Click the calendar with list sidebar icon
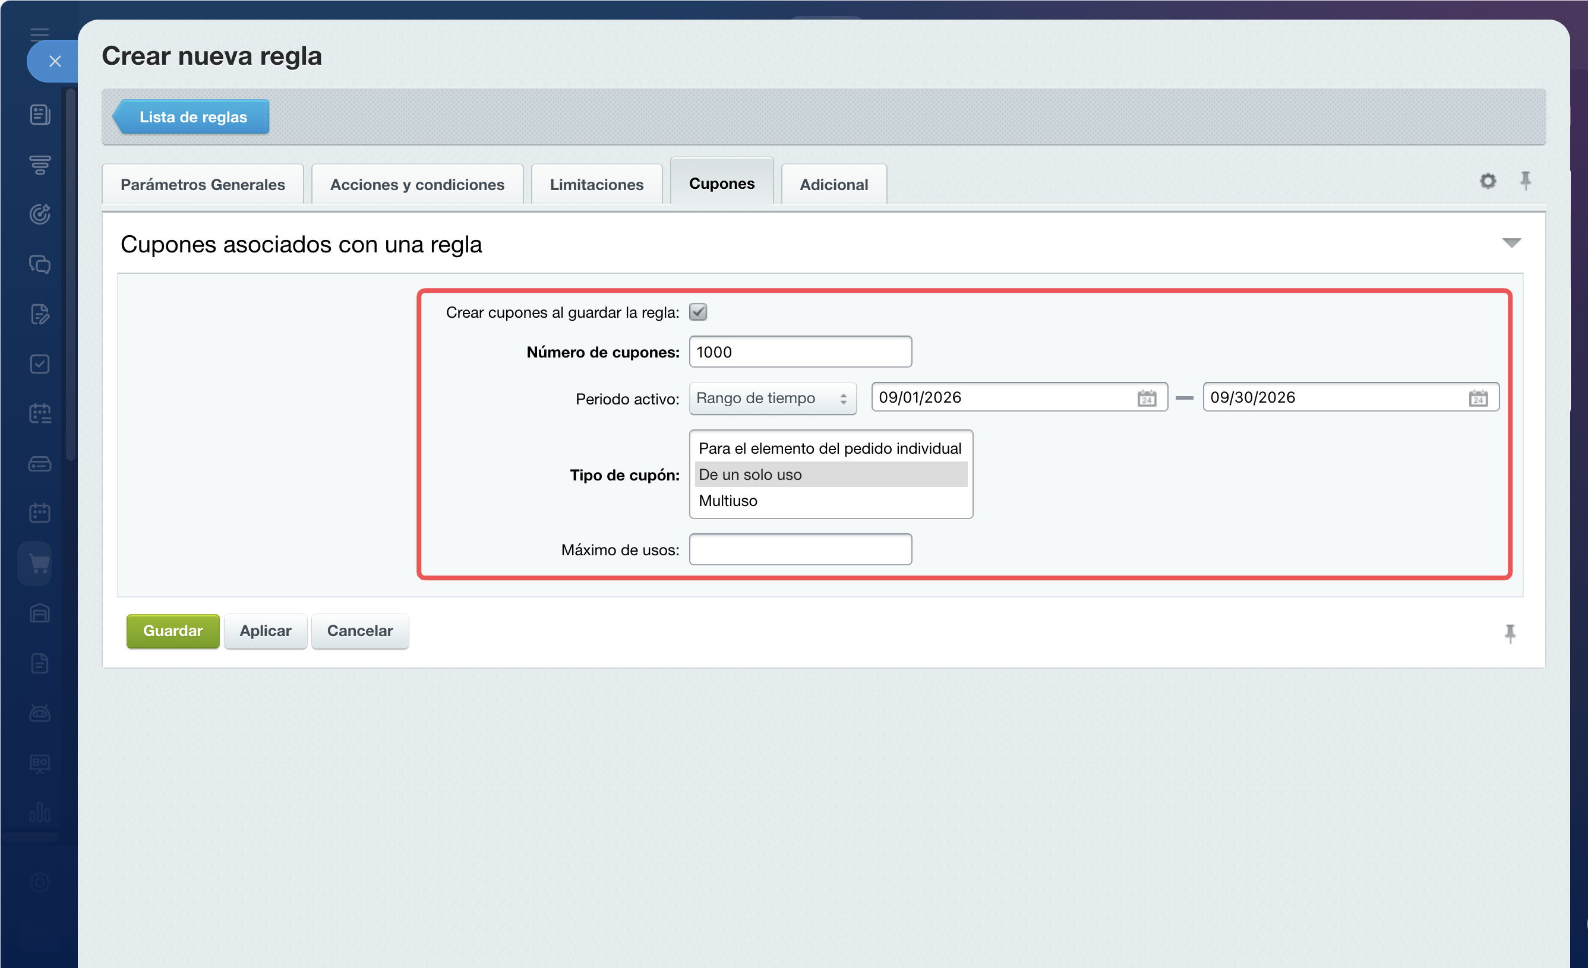 (40, 413)
